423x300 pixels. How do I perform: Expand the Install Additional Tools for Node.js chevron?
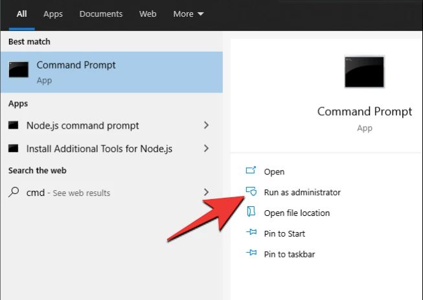207,149
